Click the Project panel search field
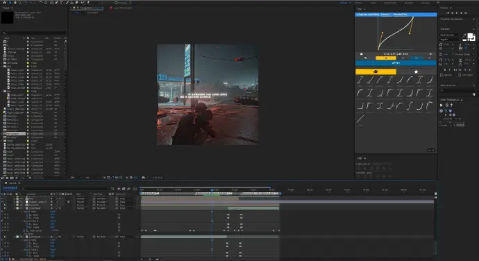The image size is (479, 261). tap(34, 33)
